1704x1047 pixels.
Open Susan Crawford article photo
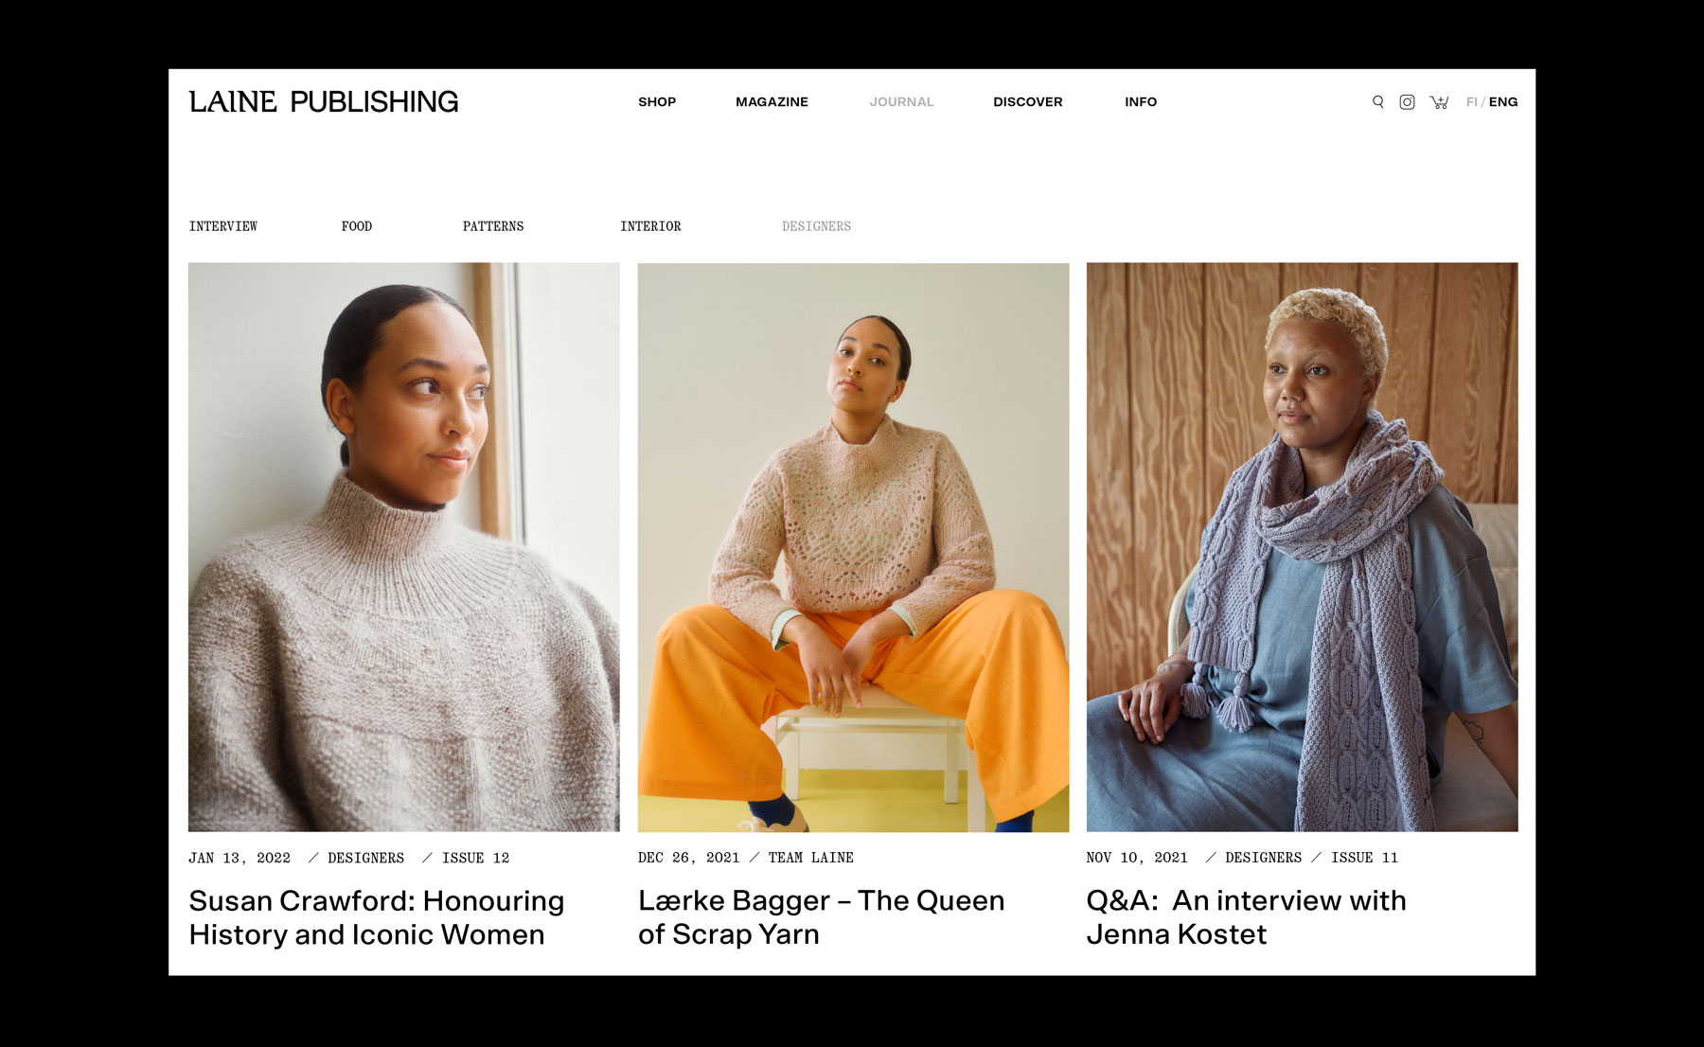(x=404, y=547)
